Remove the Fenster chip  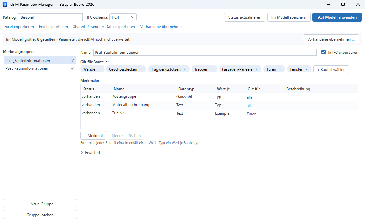(x=306, y=69)
